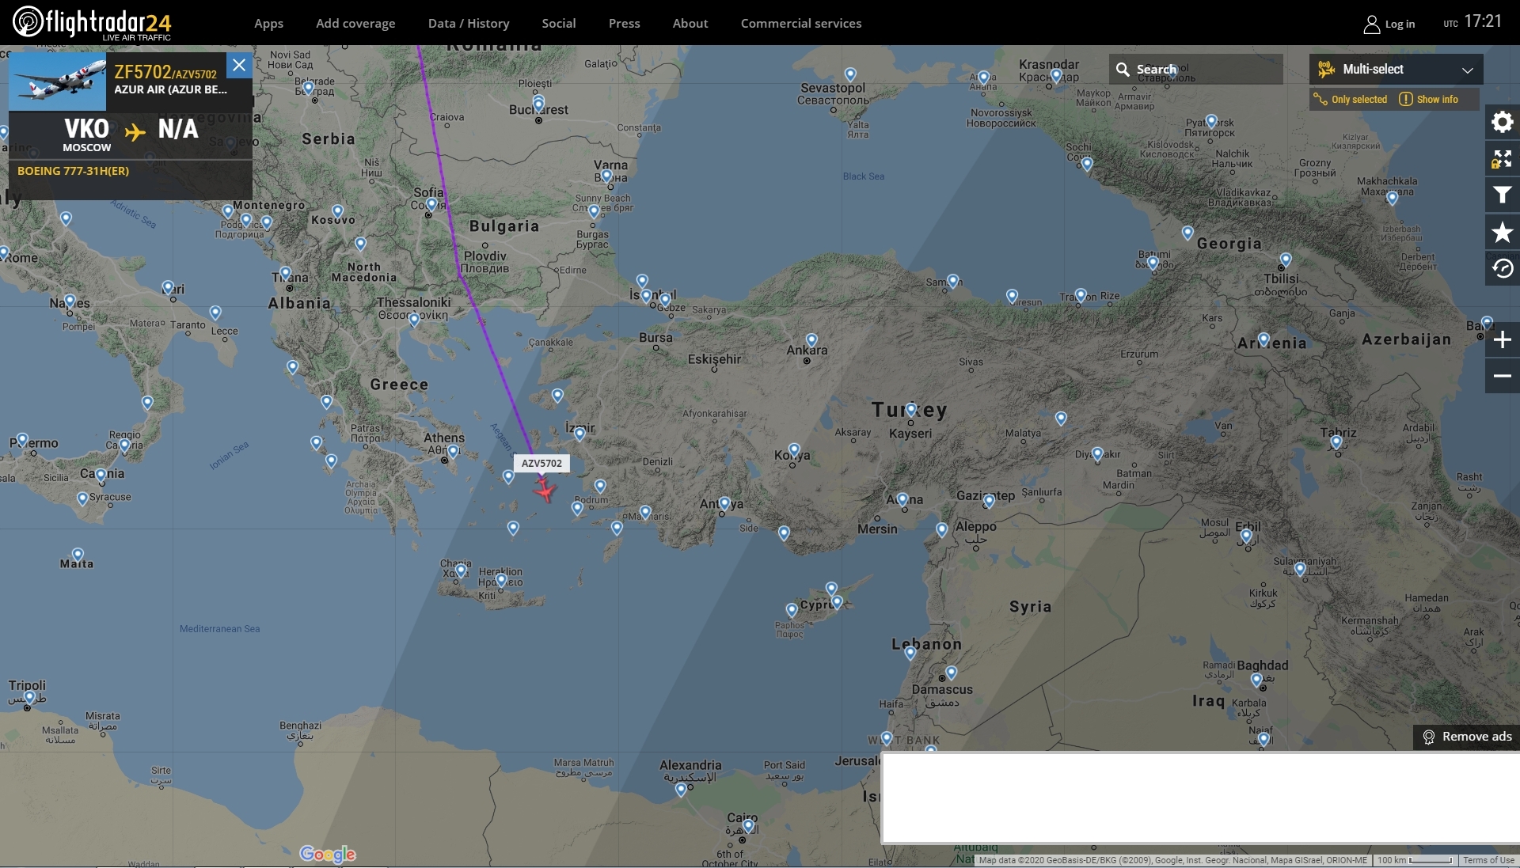The height and width of the screenshot is (868, 1520).
Task: Toggle the fullscreen multi-view icon
Action: [x=1502, y=159]
